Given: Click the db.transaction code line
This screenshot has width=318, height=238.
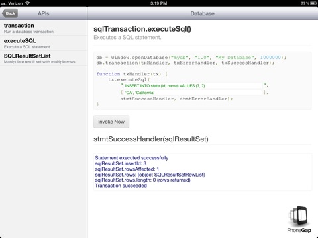Looking at the screenshot, I should (185, 63).
